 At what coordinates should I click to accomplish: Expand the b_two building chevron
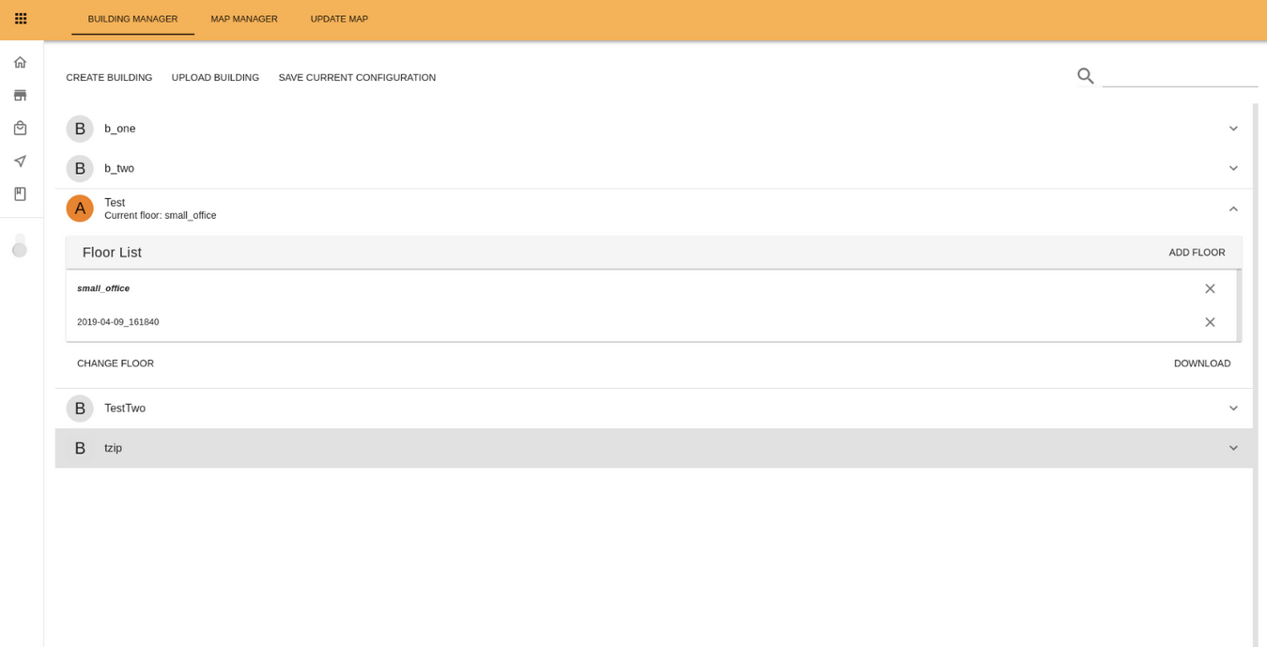tap(1233, 168)
